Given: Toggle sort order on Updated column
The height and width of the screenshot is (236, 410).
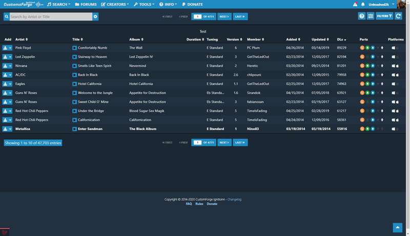Looking at the screenshot, I should 320,39.
